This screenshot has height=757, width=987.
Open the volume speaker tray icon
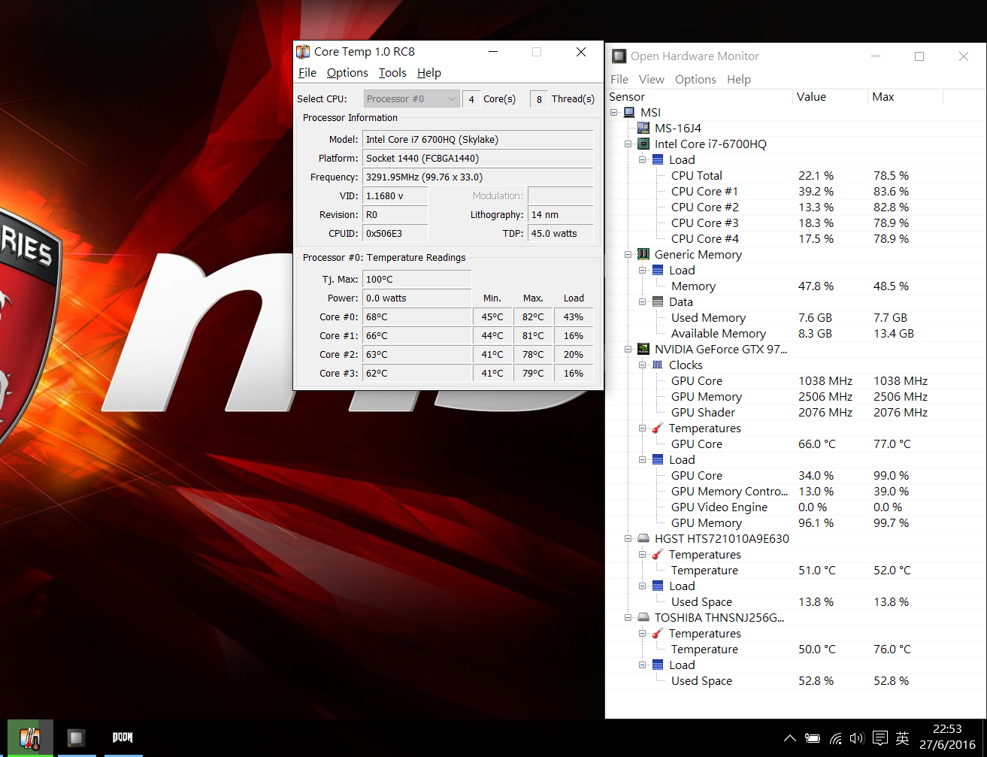tap(856, 738)
